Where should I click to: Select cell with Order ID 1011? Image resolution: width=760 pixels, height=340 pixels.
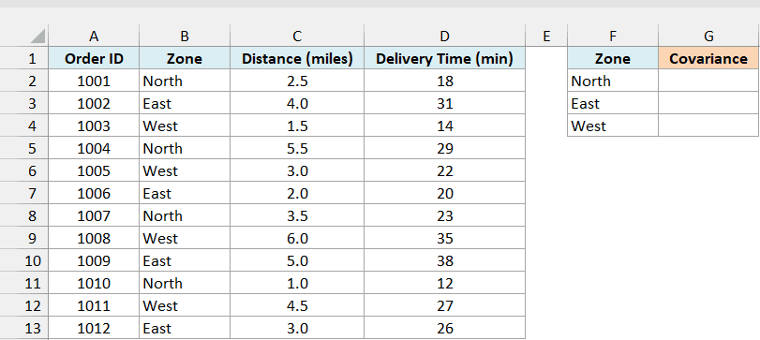(94, 305)
